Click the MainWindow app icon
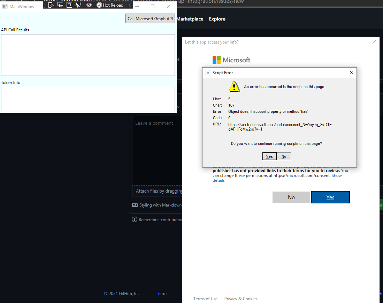383x303 pixels. click(5, 6)
